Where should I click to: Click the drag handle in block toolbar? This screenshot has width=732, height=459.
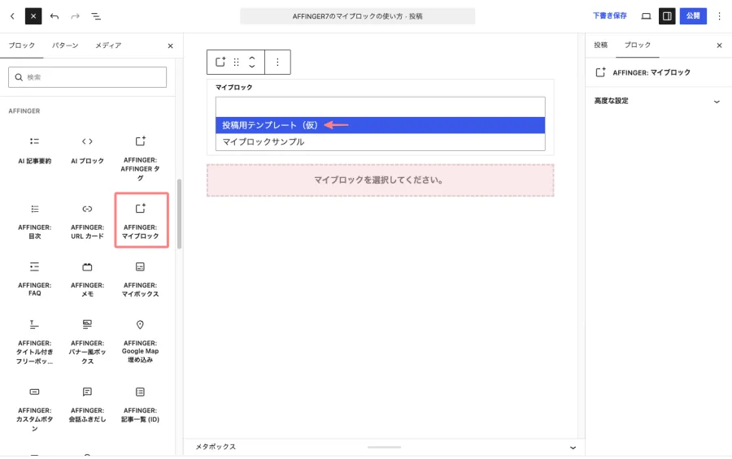click(x=236, y=62)
